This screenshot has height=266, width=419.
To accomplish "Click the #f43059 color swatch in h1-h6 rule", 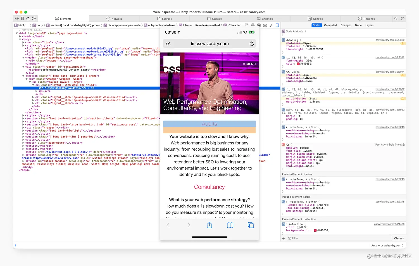I will pos(298,64).
